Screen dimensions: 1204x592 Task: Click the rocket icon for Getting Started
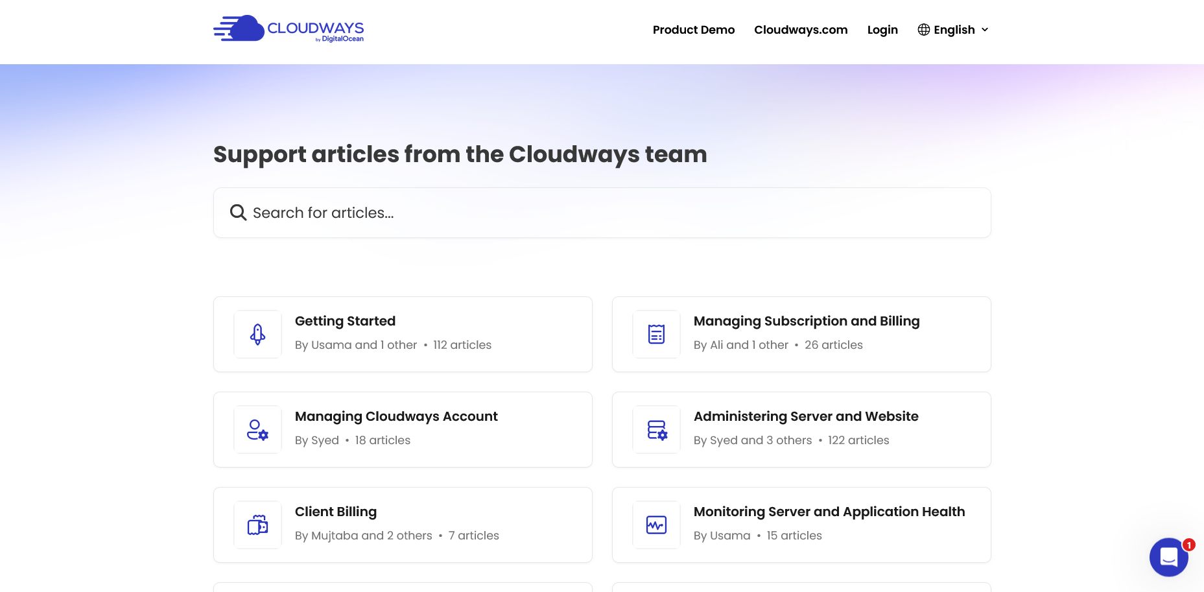257,334
